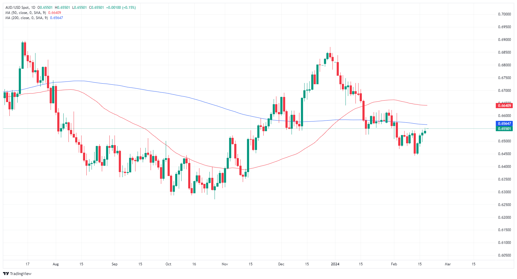Select the AUD/USD Spot symbol title
The image size is (517, 279).
pos(17,8)
